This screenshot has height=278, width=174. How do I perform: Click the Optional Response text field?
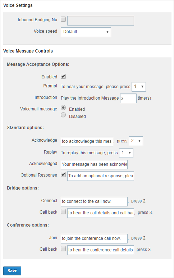pyautogui.click(x=100, y=176)
